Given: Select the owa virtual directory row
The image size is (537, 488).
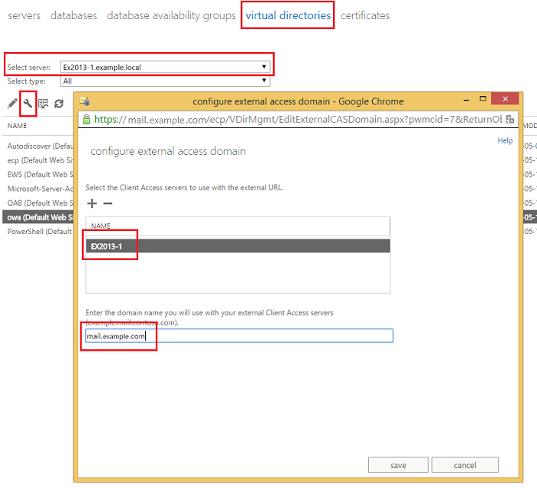Looking at the screenshot, I should tap(38, 217).
